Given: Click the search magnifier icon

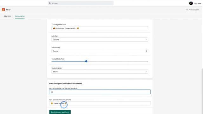Looking at the screenshot, I should click(x=50, y=3).
